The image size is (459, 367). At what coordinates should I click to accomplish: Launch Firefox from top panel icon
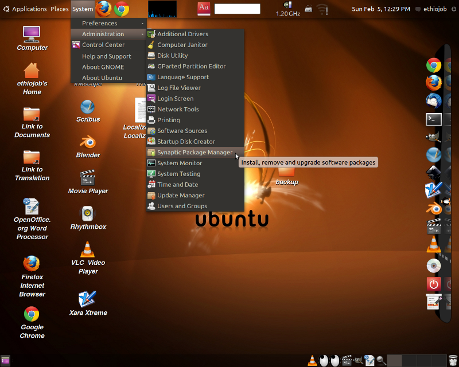(x=104, y=9)
